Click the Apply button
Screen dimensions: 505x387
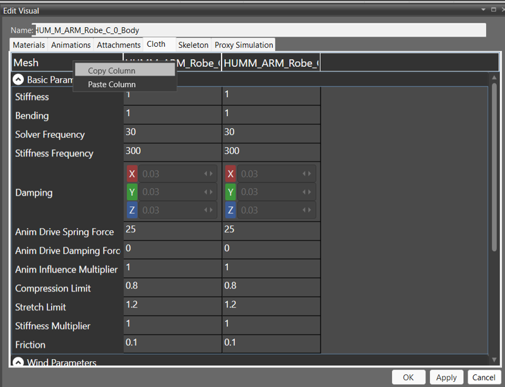[446, 377]
